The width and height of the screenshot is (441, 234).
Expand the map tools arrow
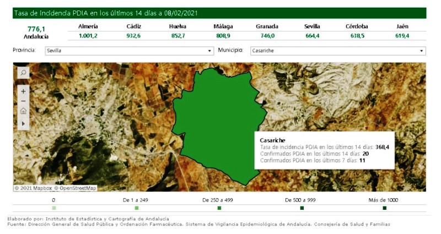pos(23,124)
